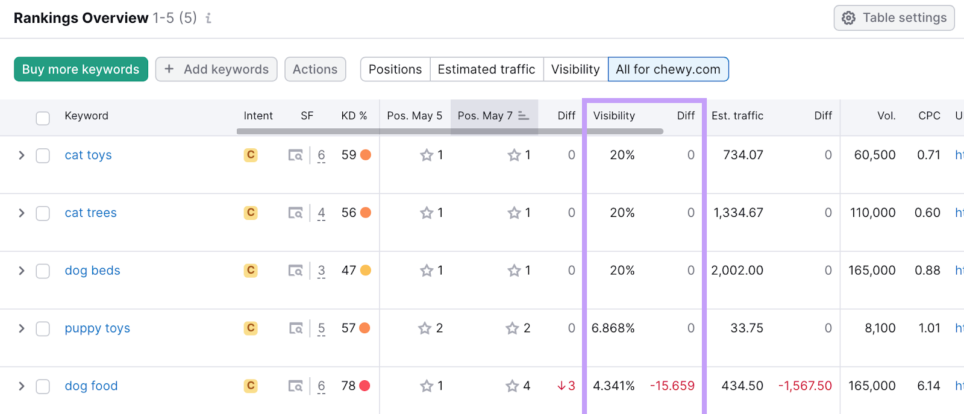
Task: Open the Actions dropdown
Action: (315, 69)
